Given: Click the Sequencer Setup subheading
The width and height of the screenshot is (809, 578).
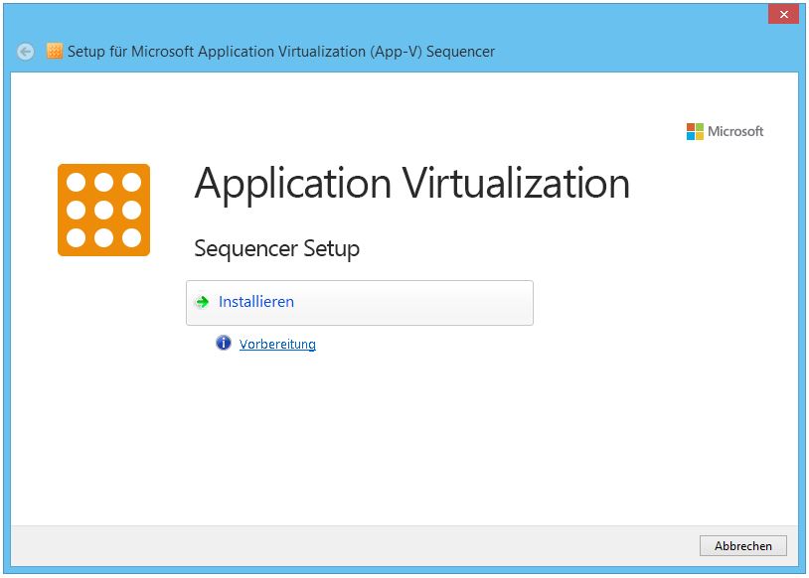Looking at the screenshot, I should [x=276, y=248].
